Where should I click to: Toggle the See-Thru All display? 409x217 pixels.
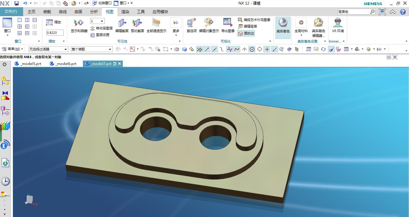point(156,25)
